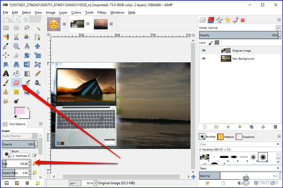Open the File menu

[x=6, y=12]
